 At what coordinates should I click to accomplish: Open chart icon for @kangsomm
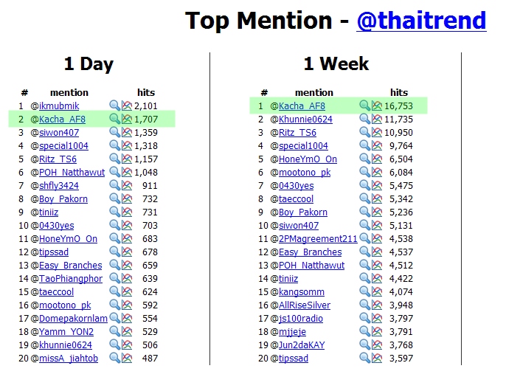[377, 291]
